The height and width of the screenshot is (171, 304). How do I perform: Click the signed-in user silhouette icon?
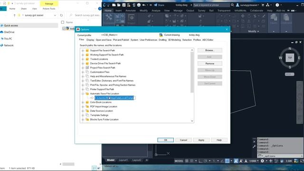(237, 5)
